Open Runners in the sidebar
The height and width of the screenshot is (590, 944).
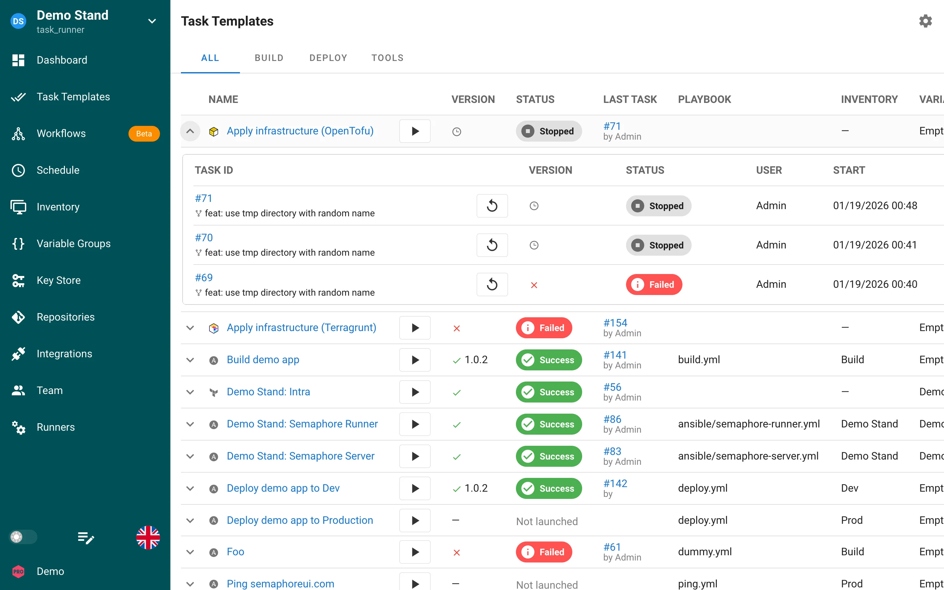pyautogui.click(x=85, y=427)
